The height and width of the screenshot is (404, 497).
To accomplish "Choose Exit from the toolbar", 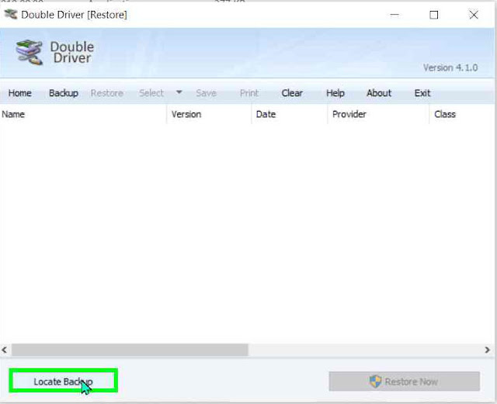I will (422, 93).
